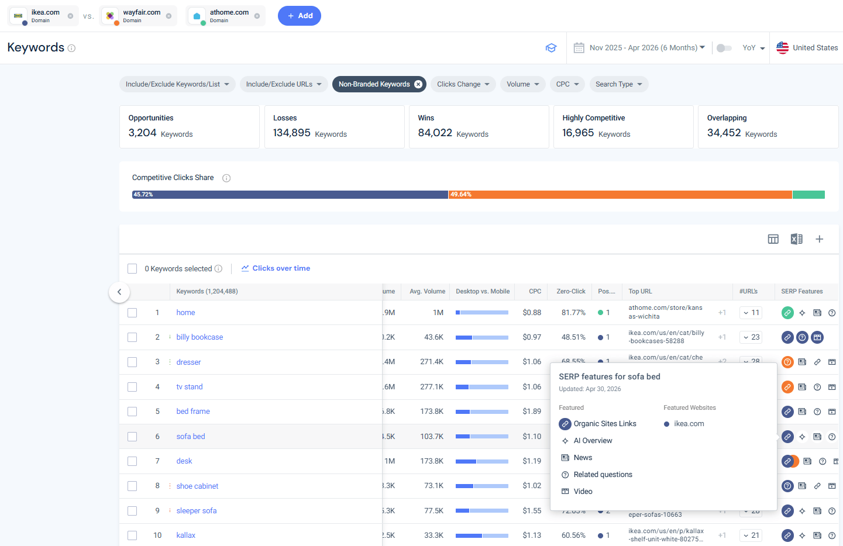This screenshot has height=546, width=843.
Task: Select the Highly Competitive keywords card
Action: coord(624,127)
